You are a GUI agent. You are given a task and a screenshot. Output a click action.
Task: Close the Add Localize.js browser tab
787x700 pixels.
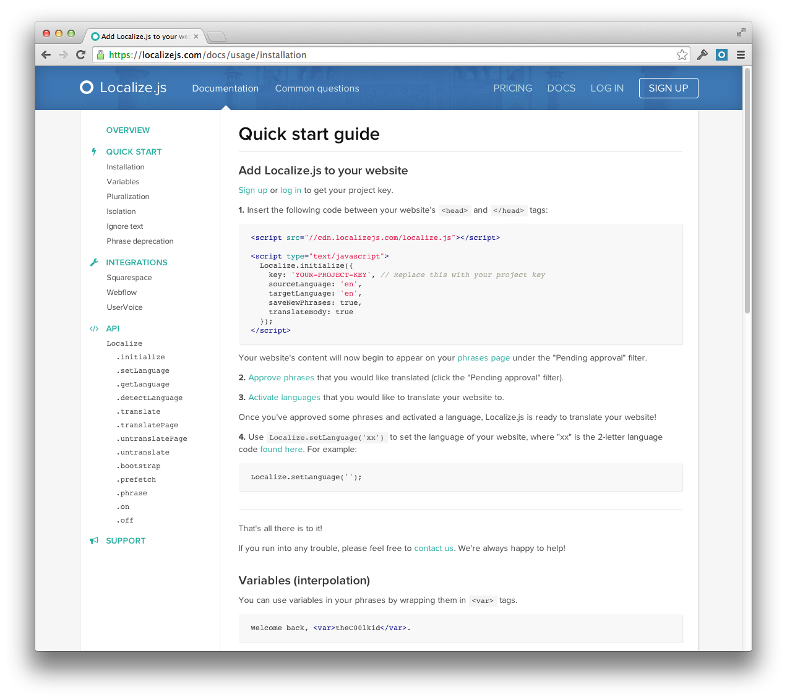[196, 36]
